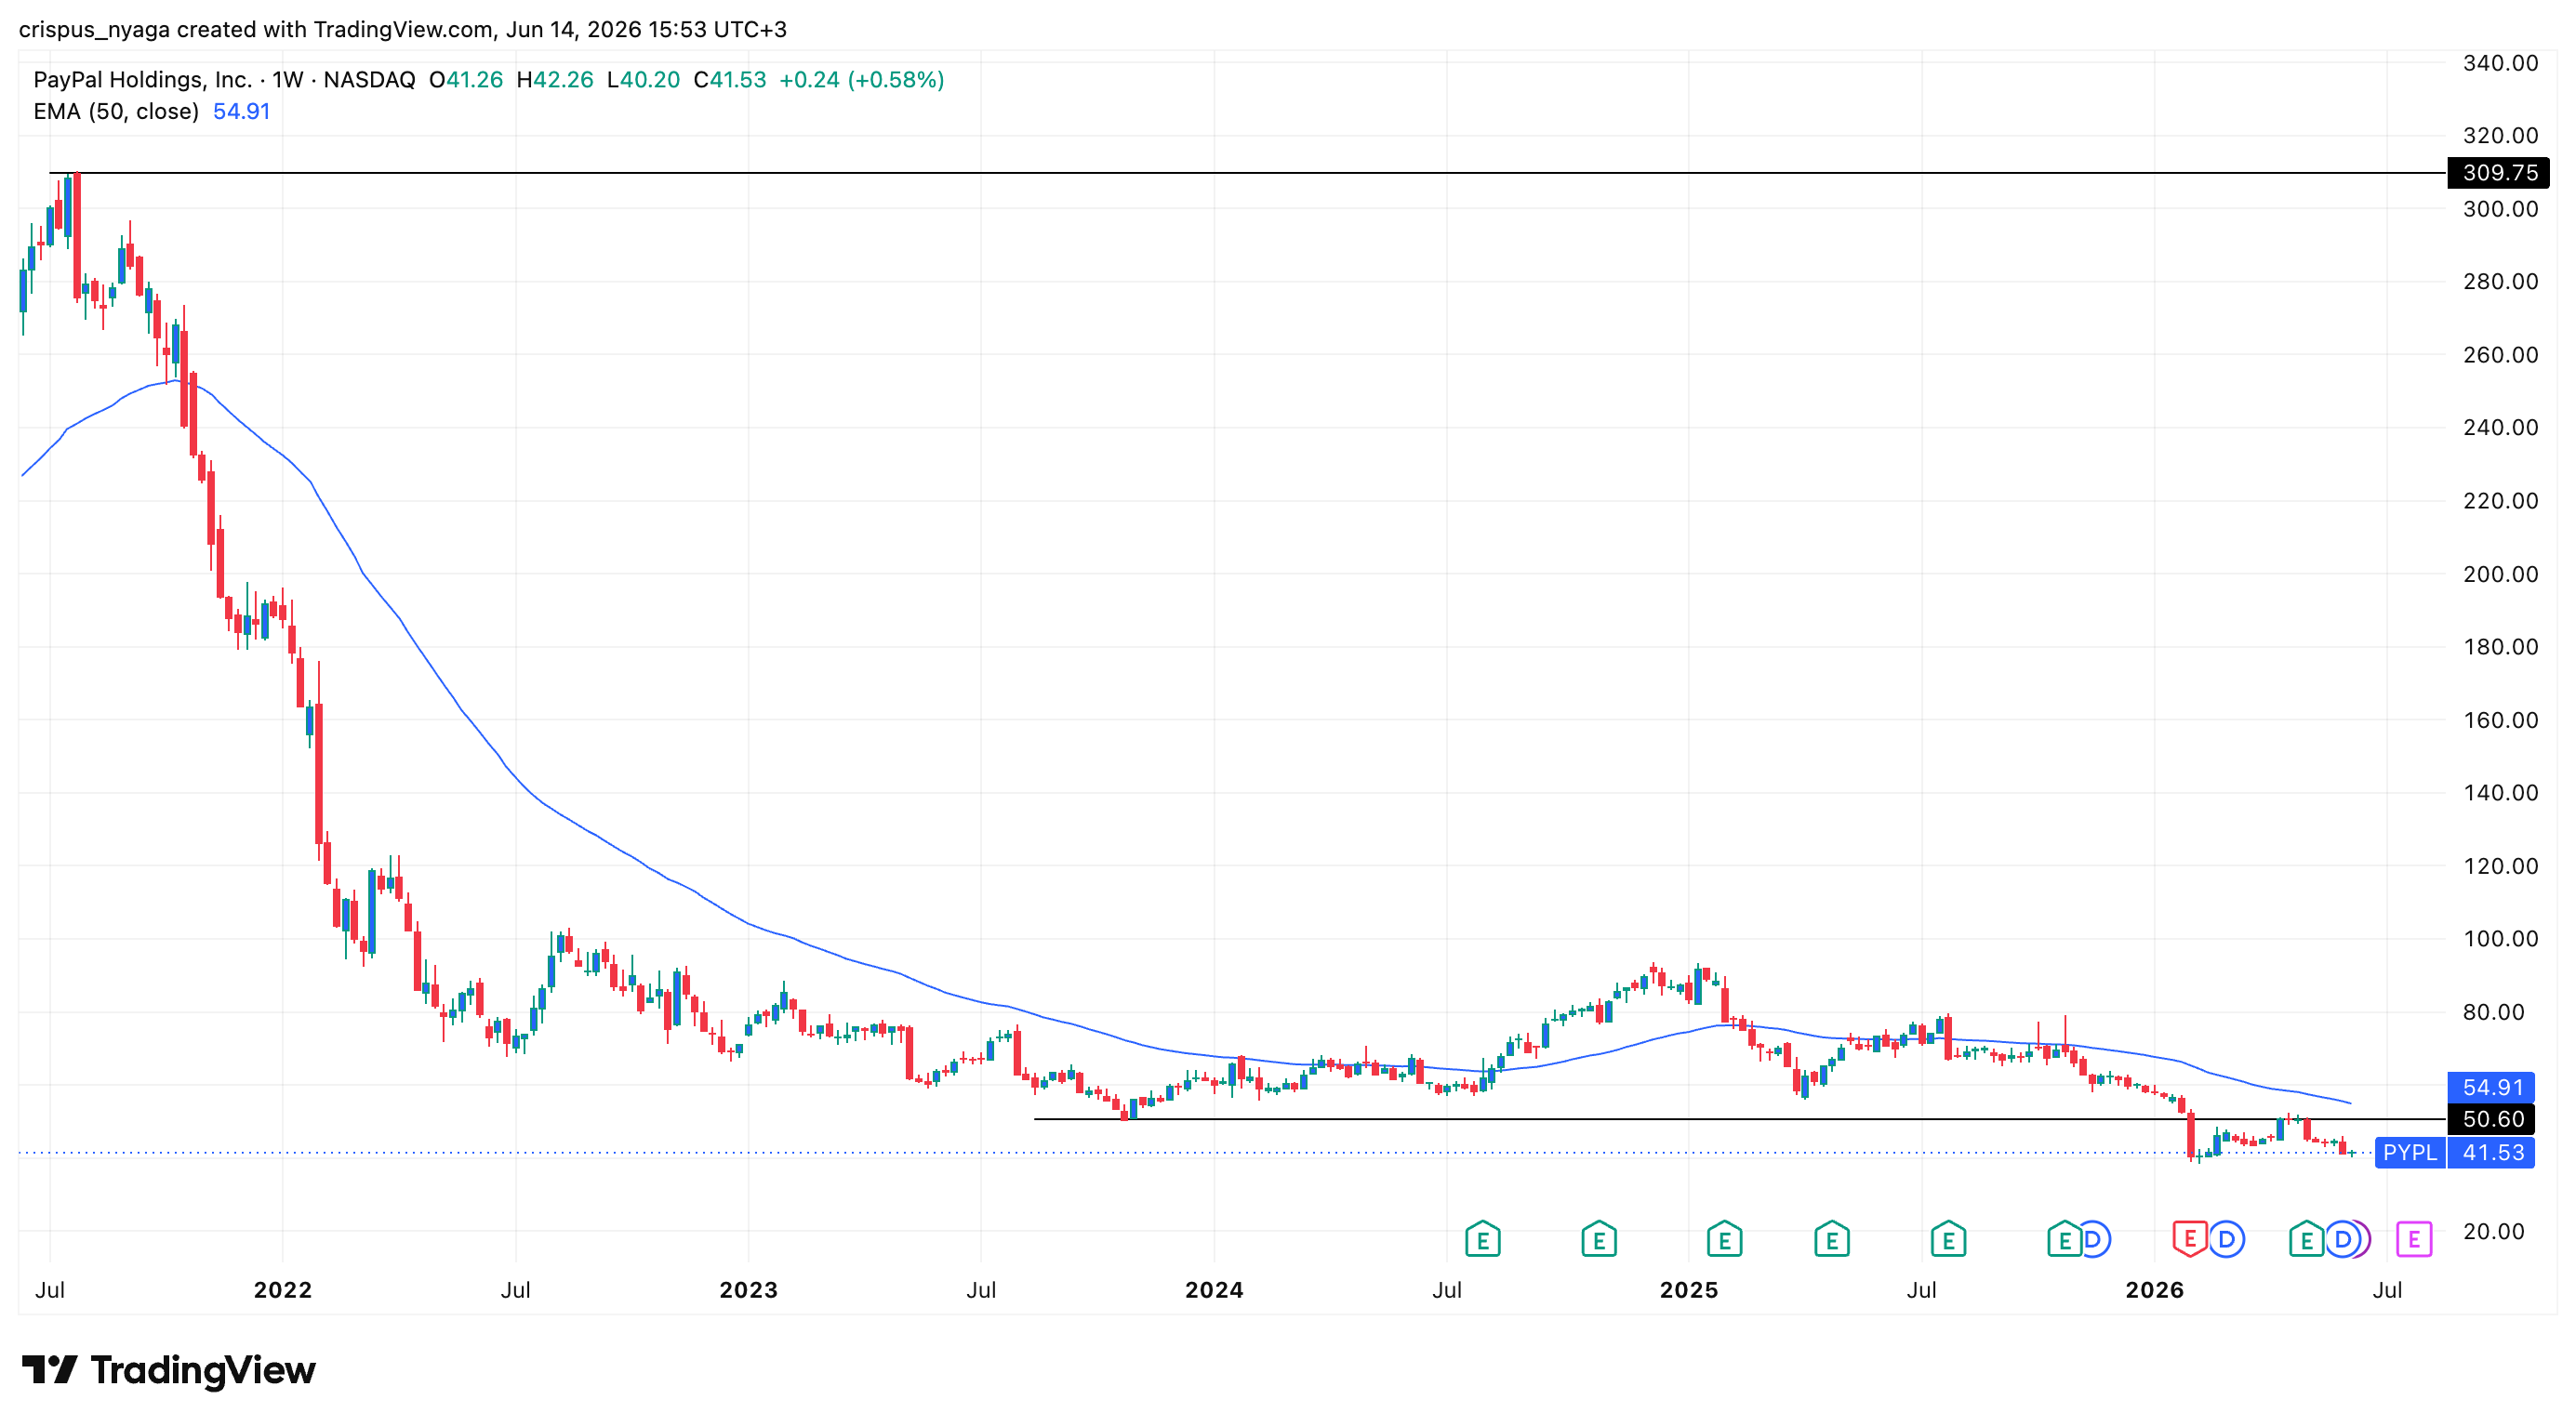
Task: Click the 300.00 price scale label
Action: [2500, 209]
